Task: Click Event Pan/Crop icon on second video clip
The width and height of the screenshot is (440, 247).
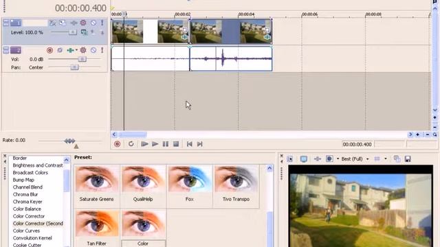Action: coord(267,30)
